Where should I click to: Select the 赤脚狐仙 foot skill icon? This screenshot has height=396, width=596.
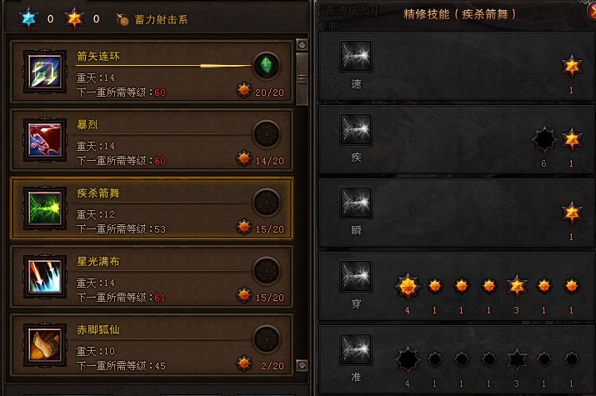pos(45,344)
